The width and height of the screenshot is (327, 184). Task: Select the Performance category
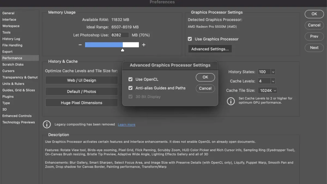(x=20, y=58)
